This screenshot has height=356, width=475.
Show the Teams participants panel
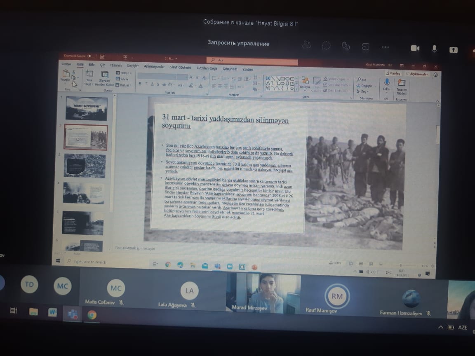point(307,45)
